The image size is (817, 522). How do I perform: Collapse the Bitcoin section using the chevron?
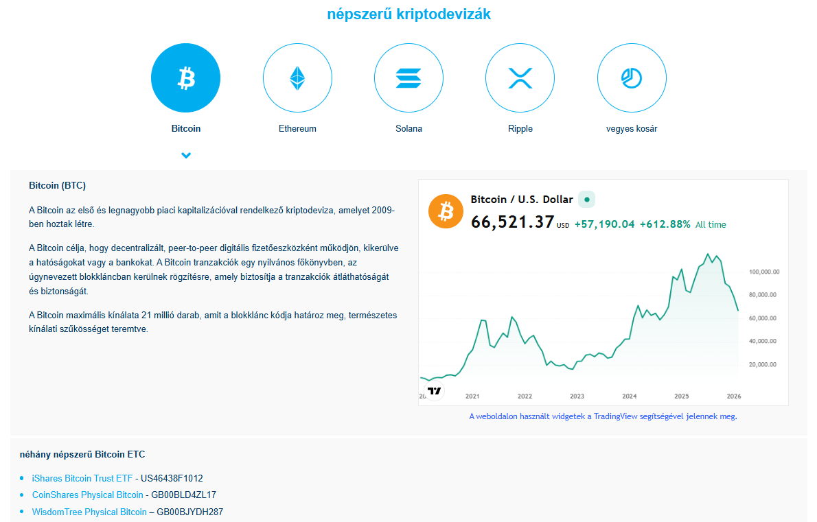186,156
